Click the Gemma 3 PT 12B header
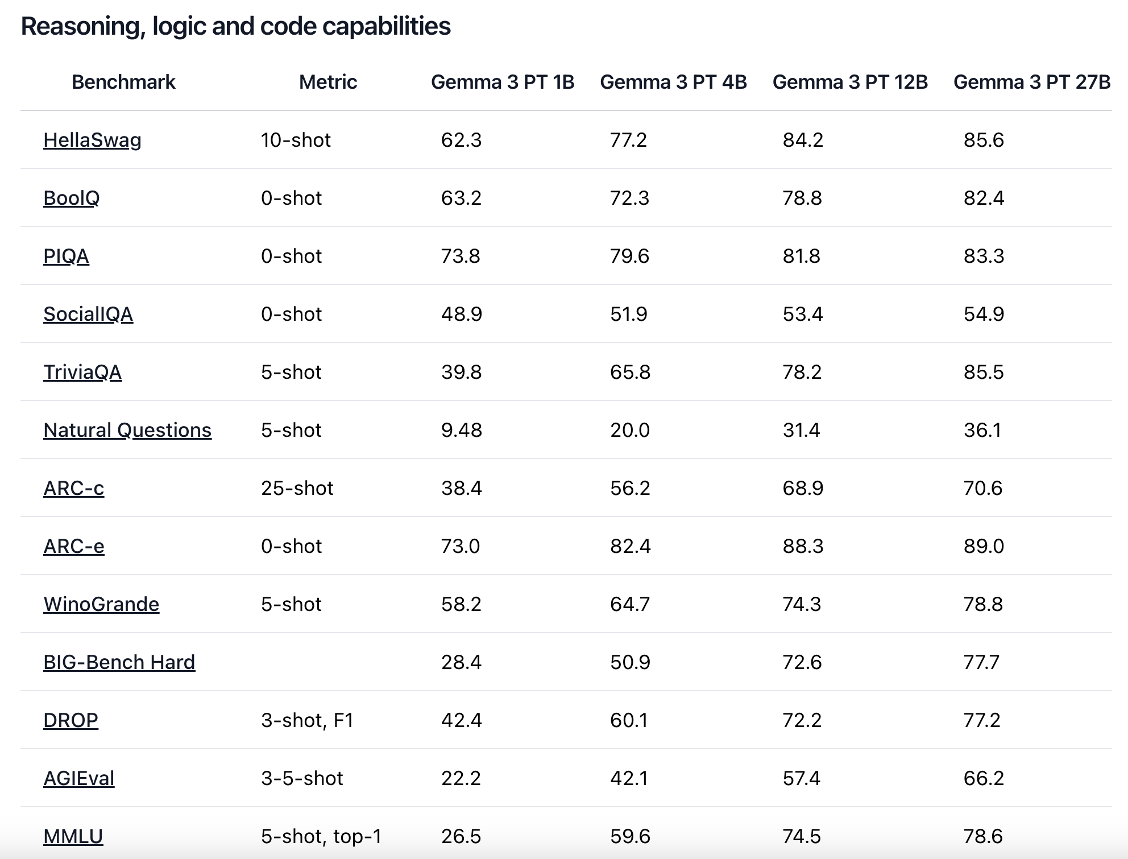This screenshot has height=859, width=1128. [x=850, y=82]
